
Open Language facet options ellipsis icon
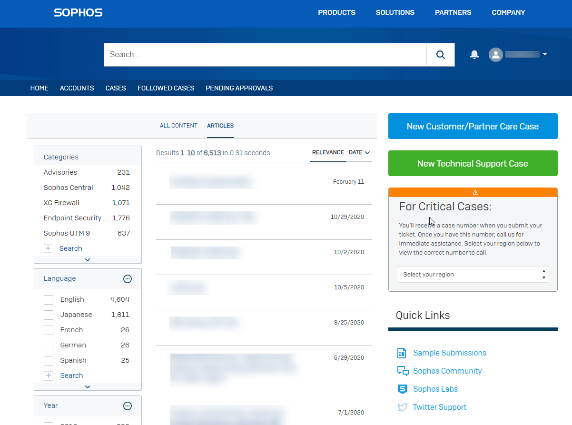128,279
